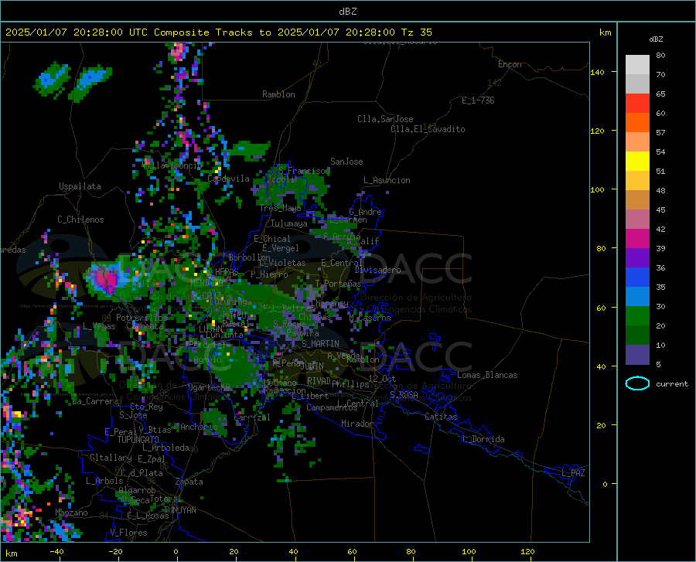Click the 100 km vertical axis tick

click(597, 189)
